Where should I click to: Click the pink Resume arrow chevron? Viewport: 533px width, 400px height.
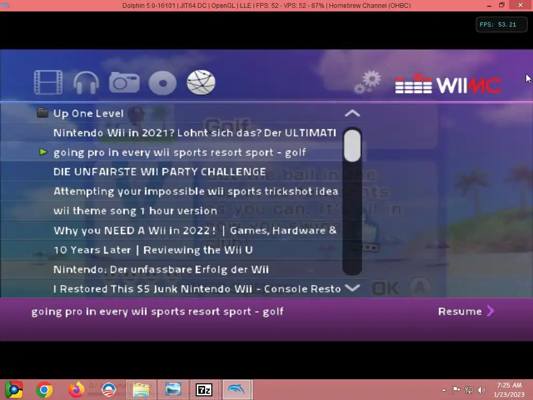(490, 311)
